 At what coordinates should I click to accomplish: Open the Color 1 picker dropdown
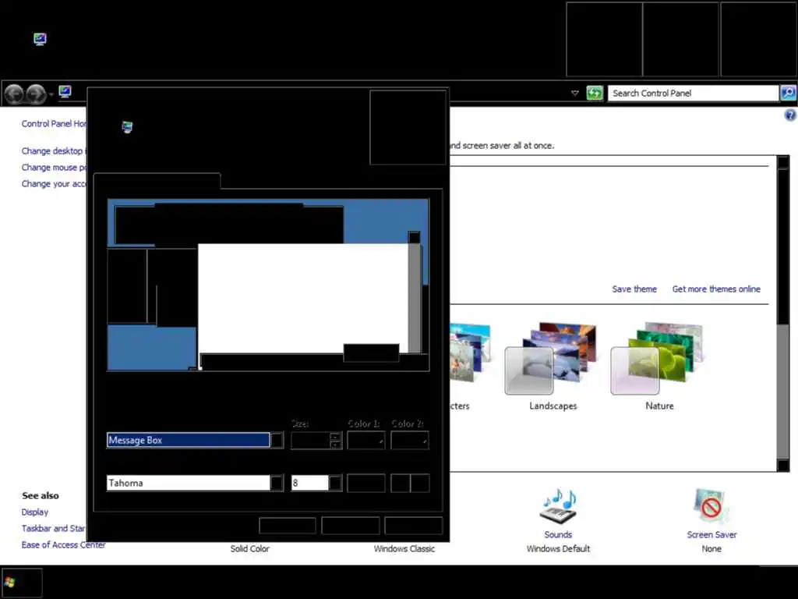point(366,441)
